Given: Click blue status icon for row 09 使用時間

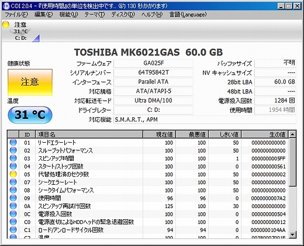Looking at the screenshot, I should tap(13, 198).
